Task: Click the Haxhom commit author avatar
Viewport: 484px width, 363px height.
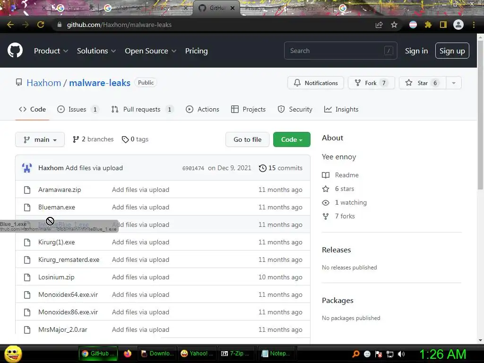Action: tap(27, 168)
